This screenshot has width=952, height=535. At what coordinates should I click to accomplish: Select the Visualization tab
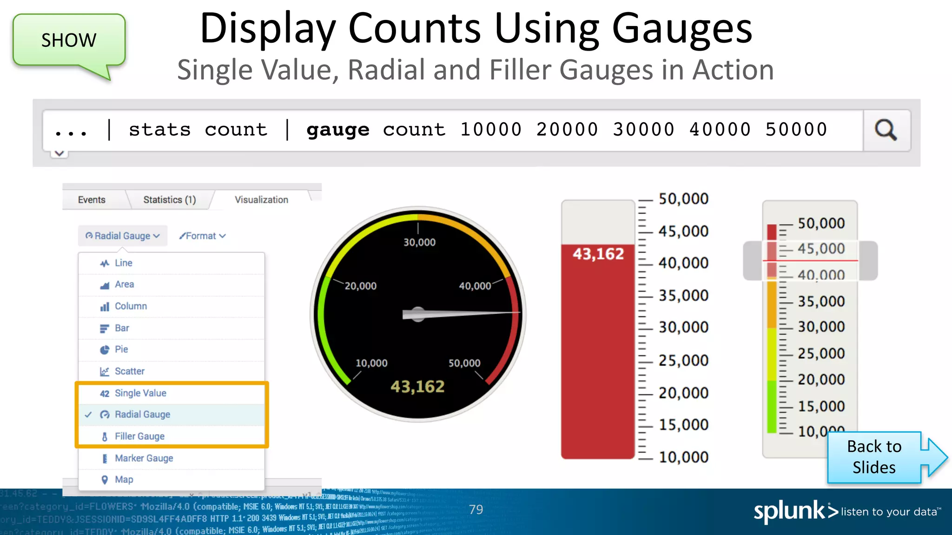pos(261,200)
